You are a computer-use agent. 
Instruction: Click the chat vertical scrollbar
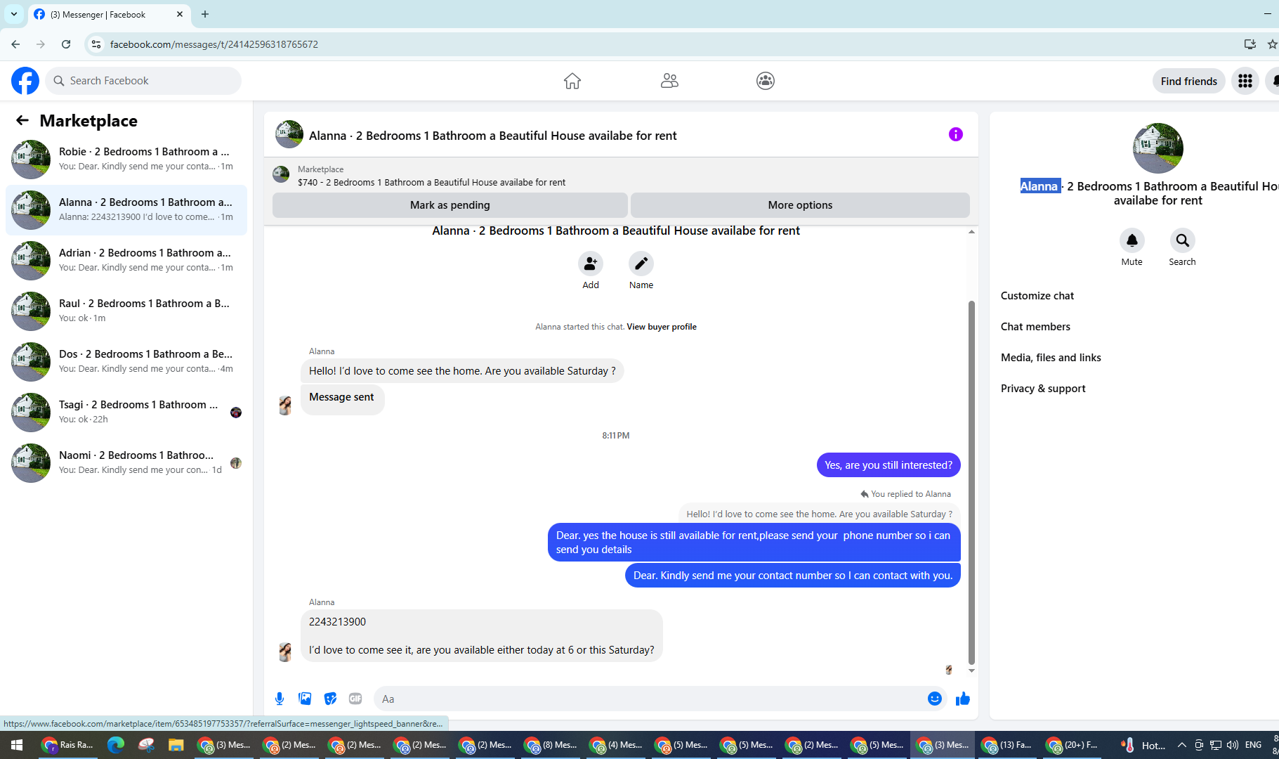971,481
